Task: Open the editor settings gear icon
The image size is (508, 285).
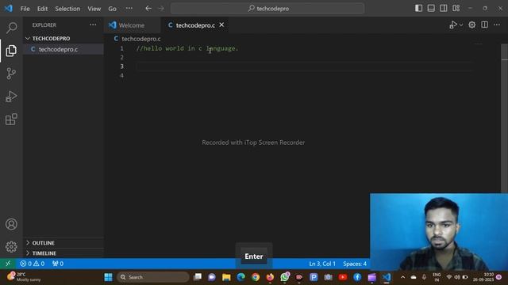Action: (x=472, y=25)
